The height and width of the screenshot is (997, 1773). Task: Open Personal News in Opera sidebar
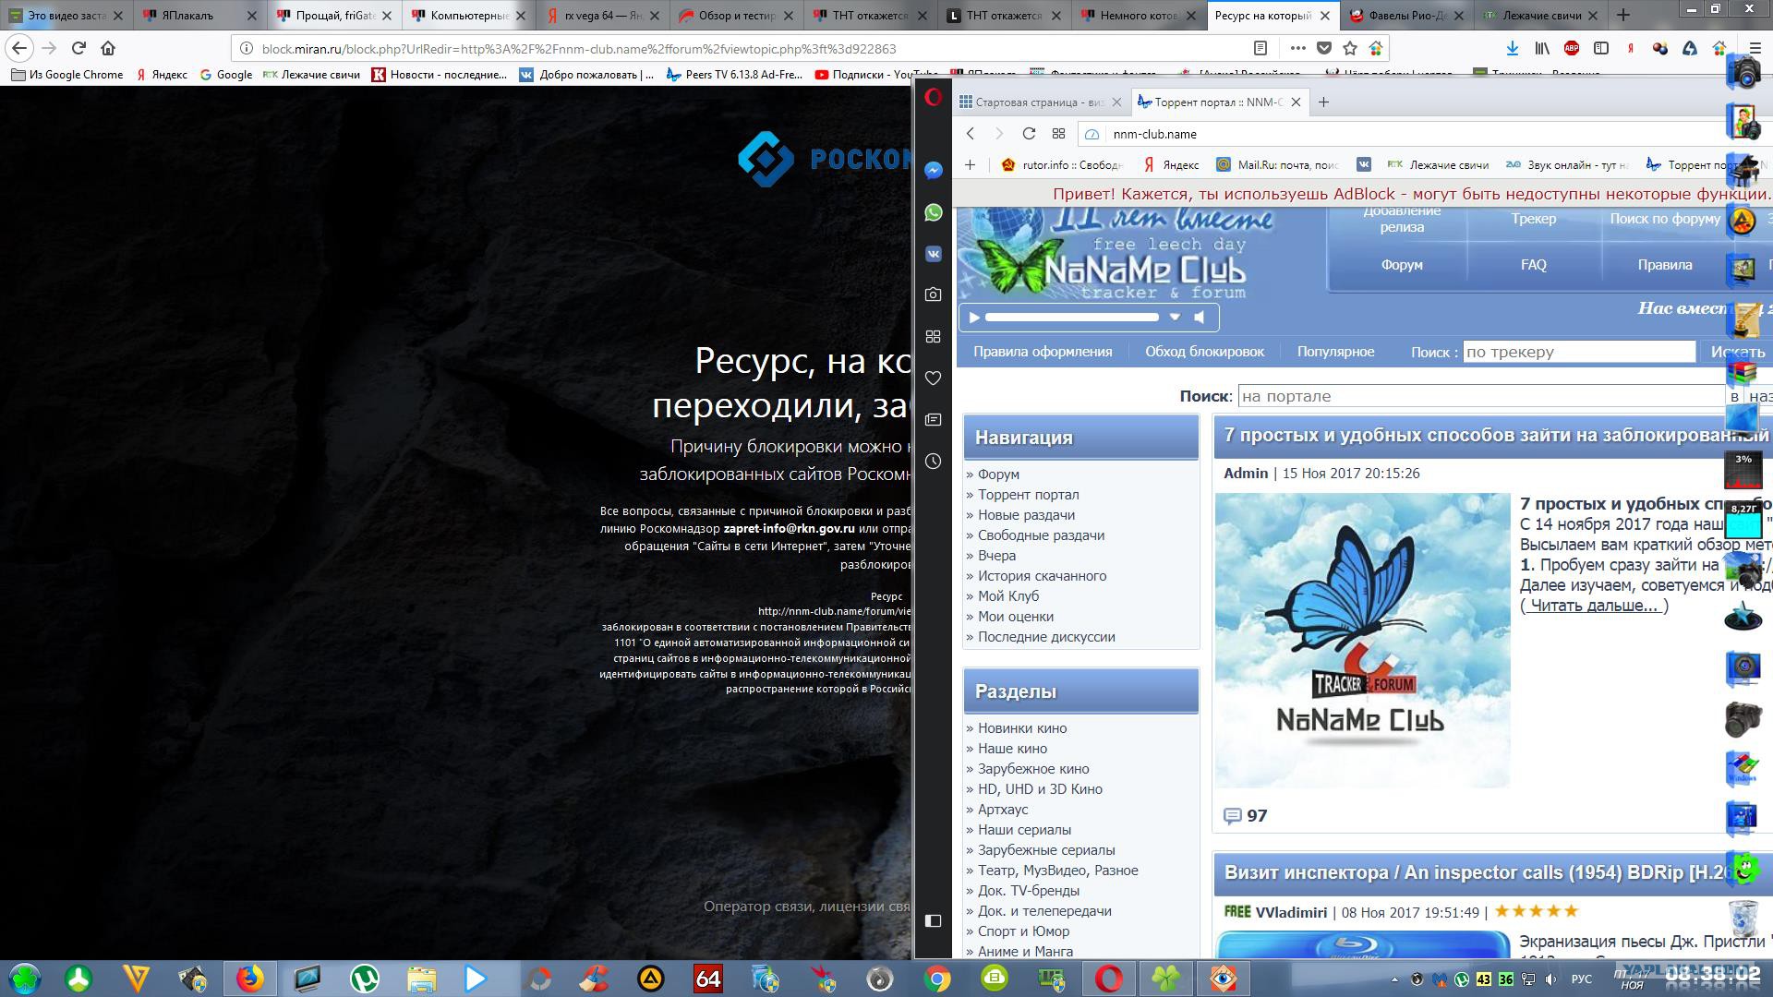[933, 420]
